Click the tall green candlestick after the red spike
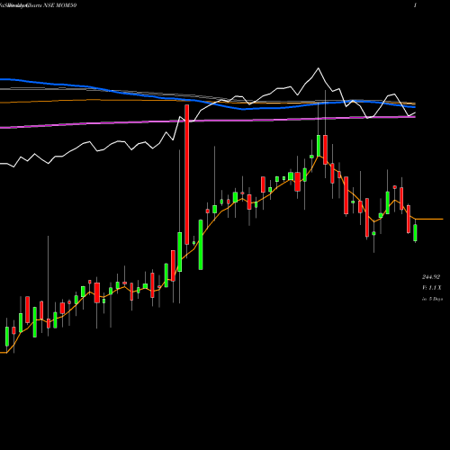450x450 pixels. coord(201,245)
